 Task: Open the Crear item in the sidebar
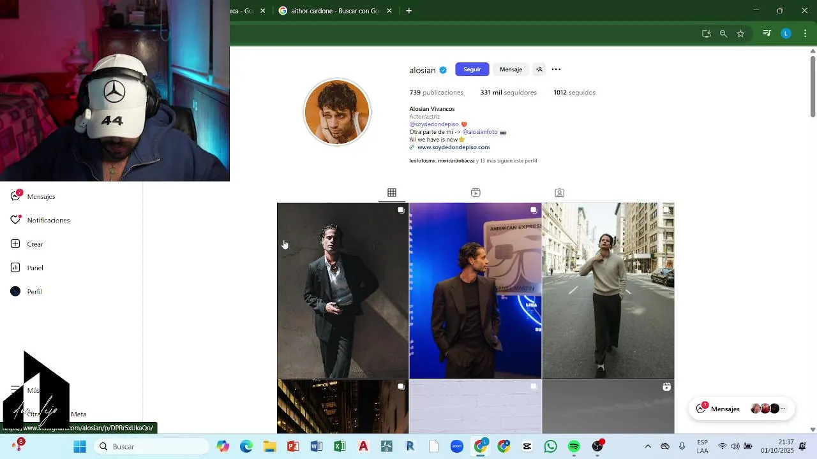click(x=27, y=244)
